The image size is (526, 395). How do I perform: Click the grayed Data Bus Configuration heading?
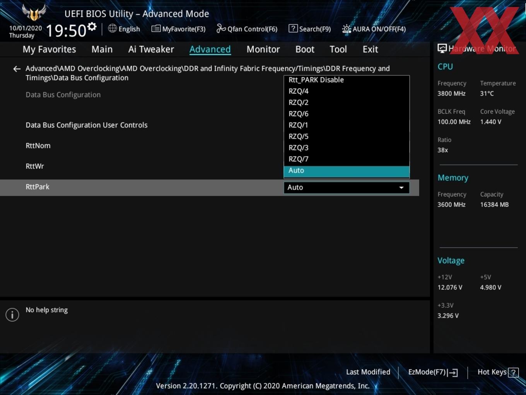coord(63,95)
